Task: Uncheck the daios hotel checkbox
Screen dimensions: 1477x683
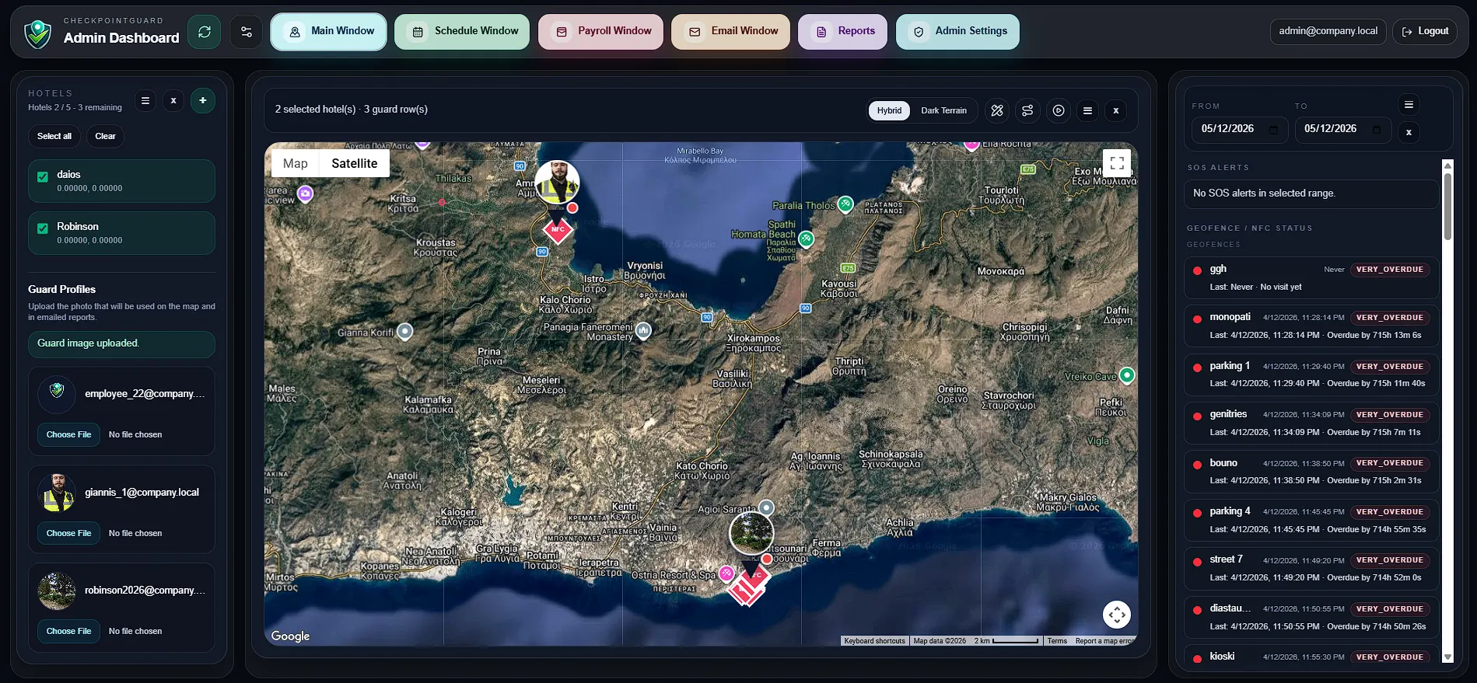Action: [43, 176]
